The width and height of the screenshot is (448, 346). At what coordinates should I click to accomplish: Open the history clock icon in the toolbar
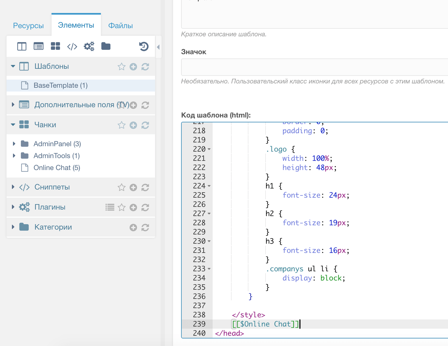click(144, 46)
